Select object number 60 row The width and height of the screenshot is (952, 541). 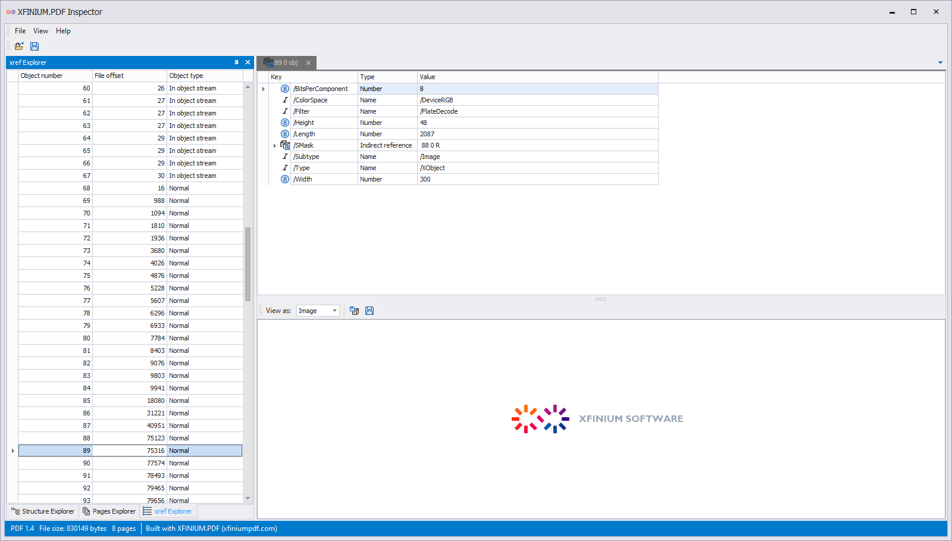pos(130,88)
